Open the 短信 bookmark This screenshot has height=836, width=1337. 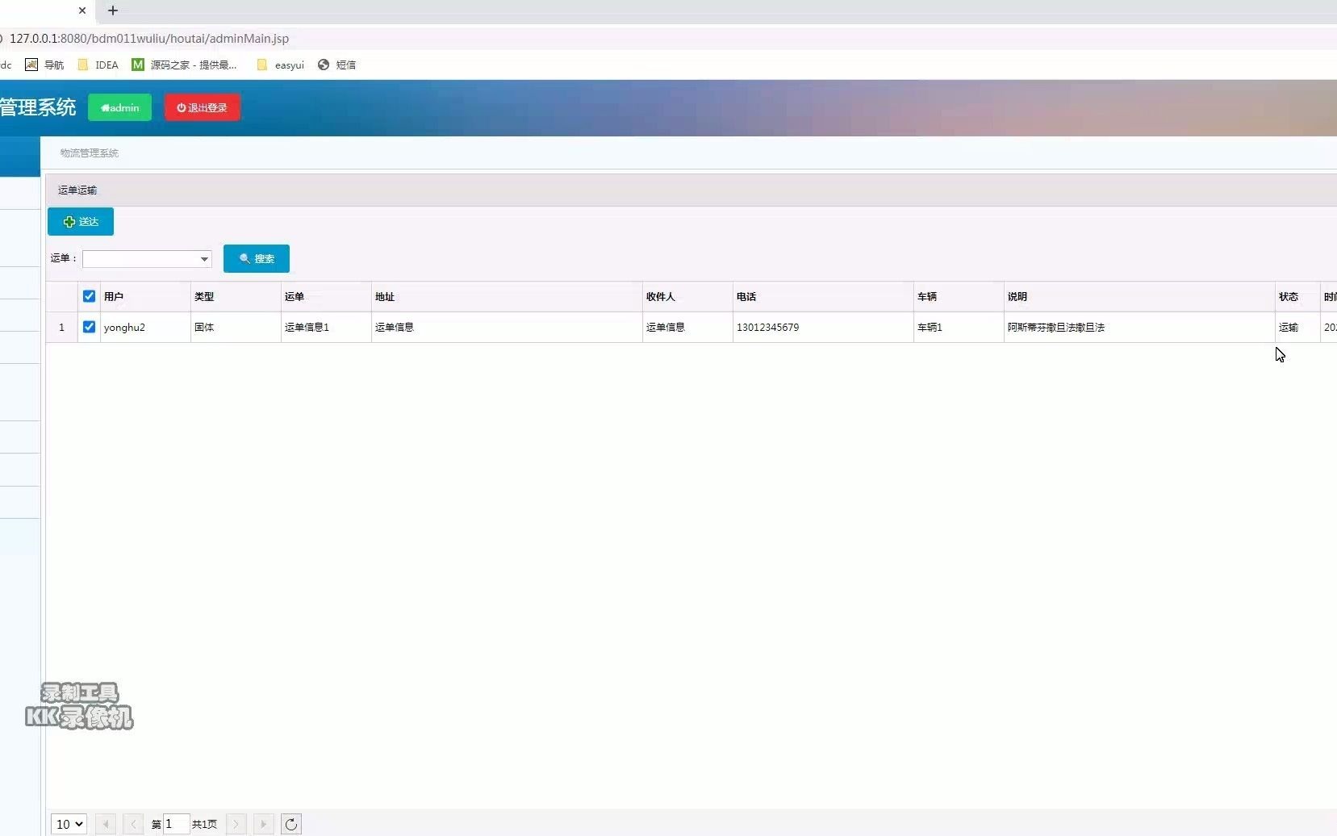coord(336,65)
